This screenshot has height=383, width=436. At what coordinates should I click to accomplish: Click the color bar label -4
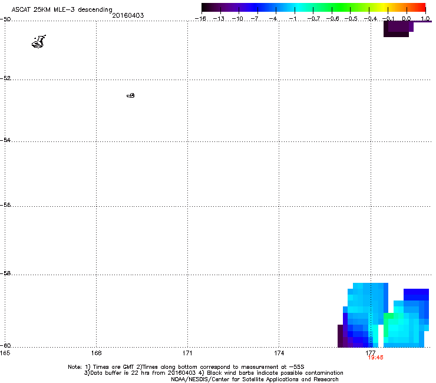[x=274, y=19]
